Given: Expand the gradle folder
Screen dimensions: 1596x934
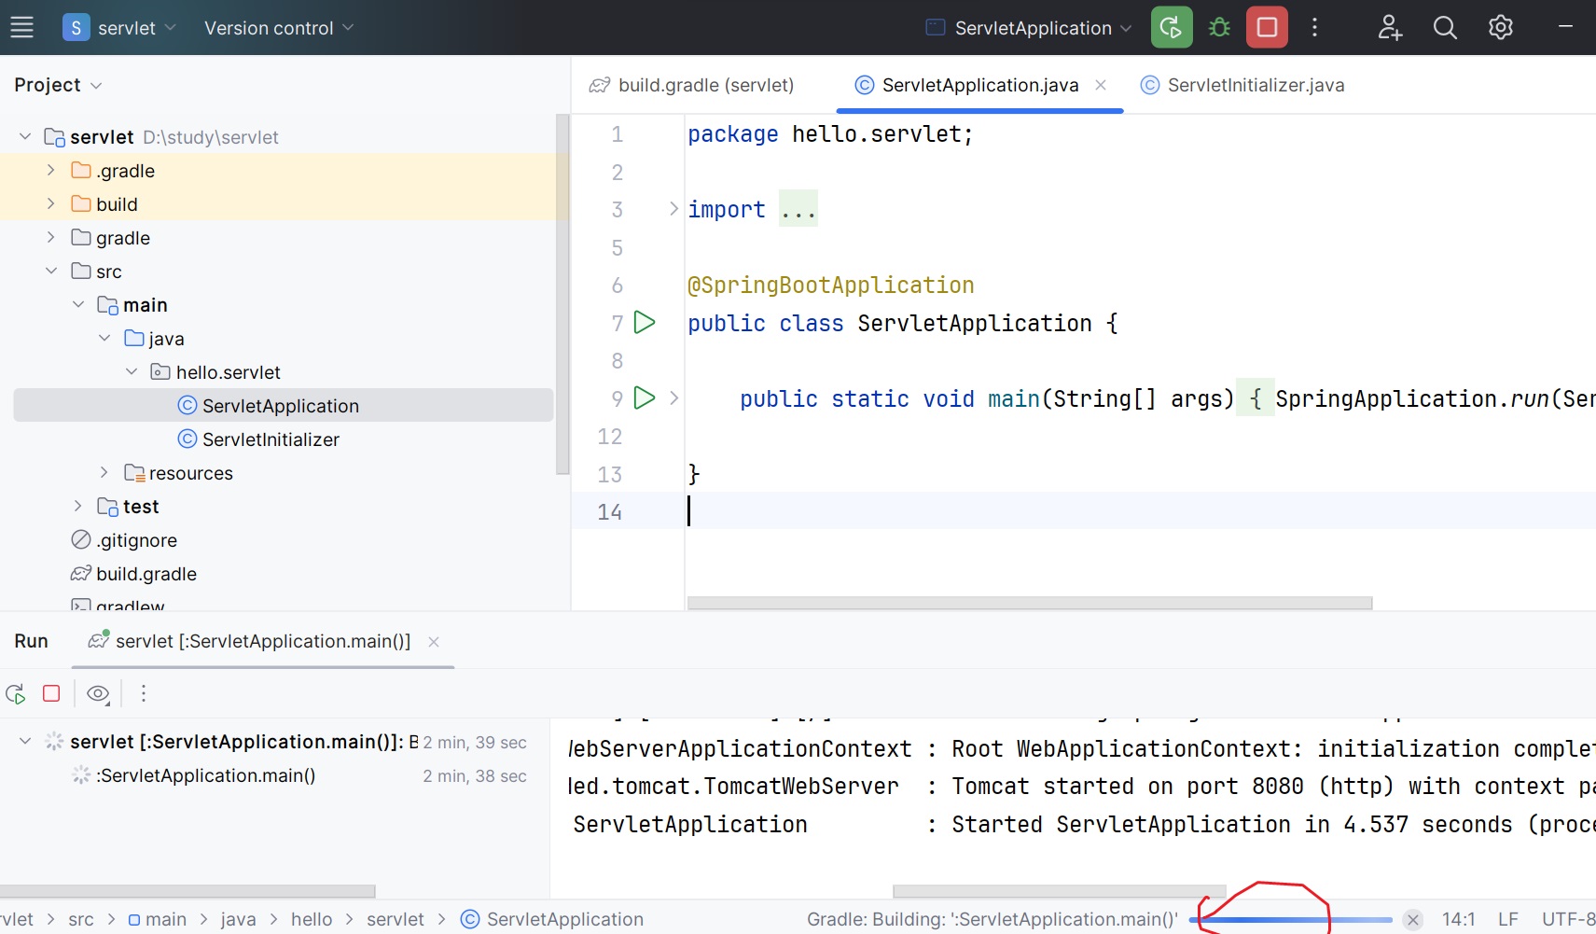Looking at the screenshot, I should (51, 237).
